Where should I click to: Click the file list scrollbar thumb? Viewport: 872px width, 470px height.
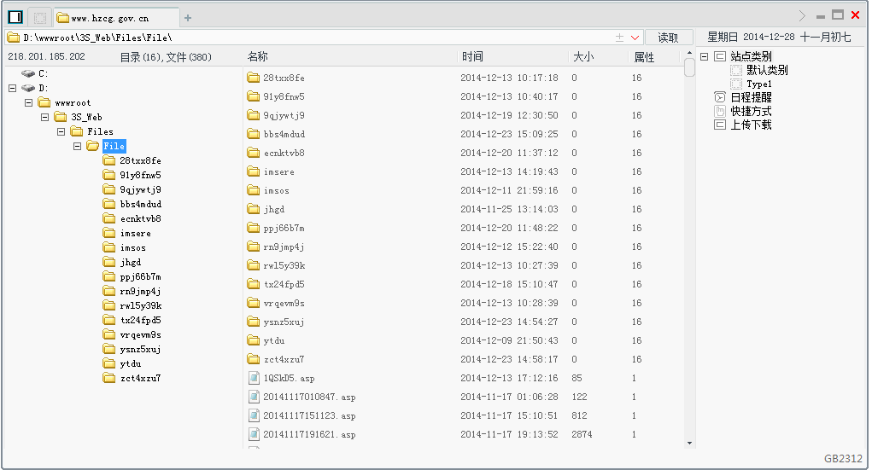tap(689, 67)
